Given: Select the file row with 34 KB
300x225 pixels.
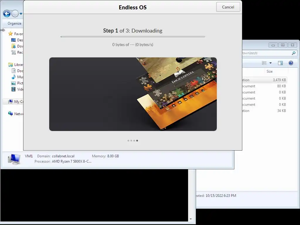Looking at the screenshot, I should 265,110.
